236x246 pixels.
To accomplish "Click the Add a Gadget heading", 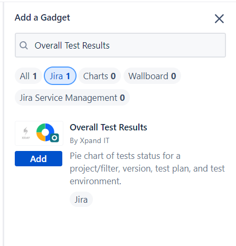I will click(x=42, y=17).
